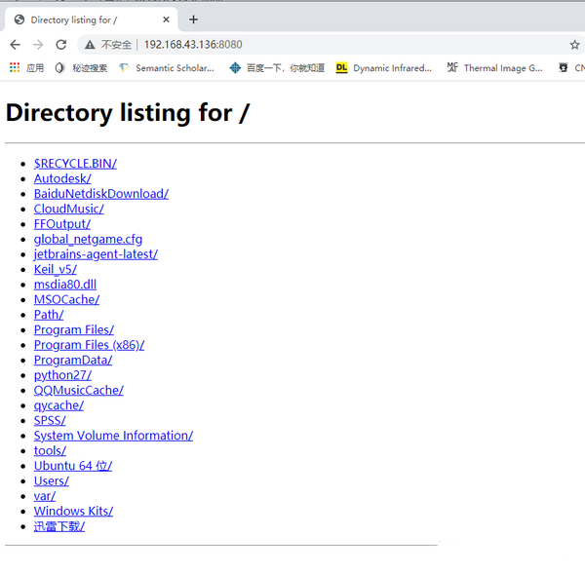Open the qycache/ folder link
Image resolution: width=585 pixels, height=575 pixels.
(x=58, y=405)
